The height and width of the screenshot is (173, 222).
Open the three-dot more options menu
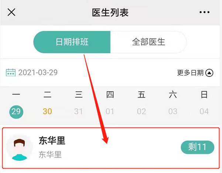[x=204, y=12]
